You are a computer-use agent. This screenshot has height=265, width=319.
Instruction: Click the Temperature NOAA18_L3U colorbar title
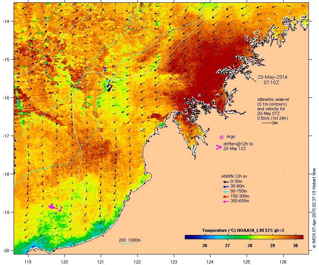(243, 231)
